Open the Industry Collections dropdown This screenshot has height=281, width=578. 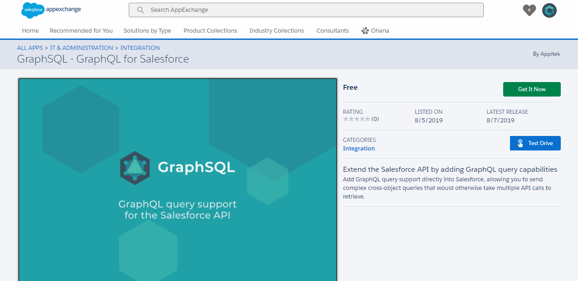tap(277, 30)
